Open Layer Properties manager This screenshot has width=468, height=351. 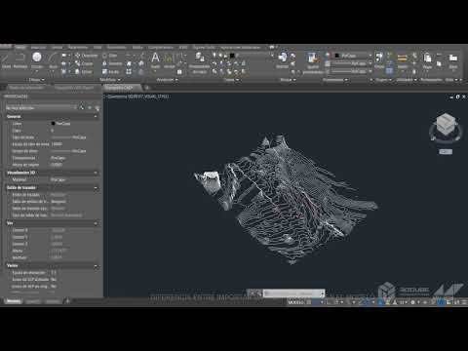(199, 63)
